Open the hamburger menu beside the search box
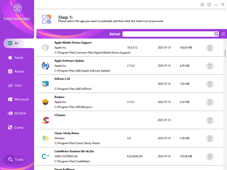227x170 pixels. pyautogui.click(x=223, y=34)
